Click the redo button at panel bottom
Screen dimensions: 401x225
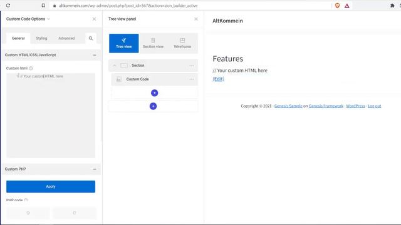coord(75,212)
